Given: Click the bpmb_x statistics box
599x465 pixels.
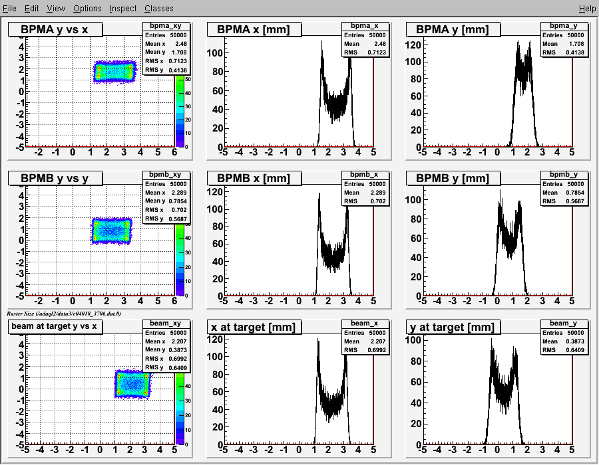Looking at the screenshot, I should (x=365, y=188).
